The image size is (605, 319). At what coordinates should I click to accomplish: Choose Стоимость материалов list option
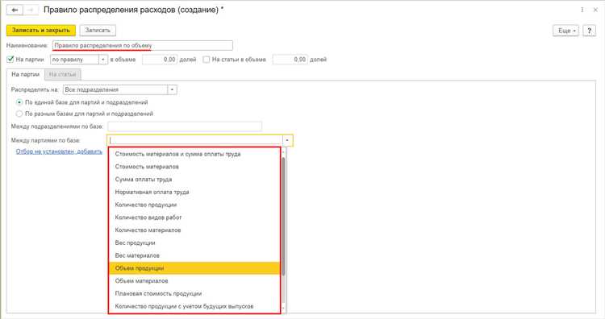pyautogui.click(x=194, y=167)
